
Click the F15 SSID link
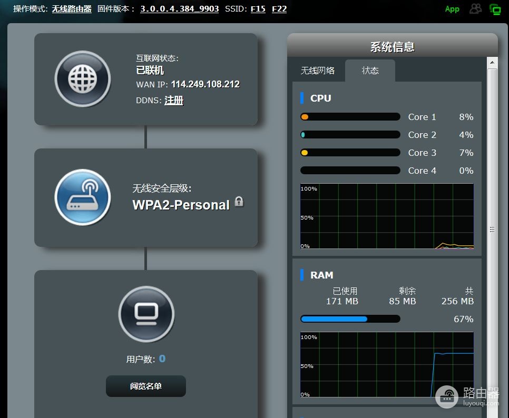[x=258, y=9]
